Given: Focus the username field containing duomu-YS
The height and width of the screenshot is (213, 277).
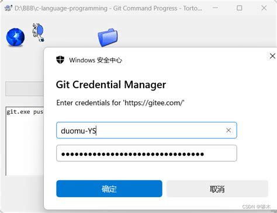Looking at the screenshot, I should 147,130.
